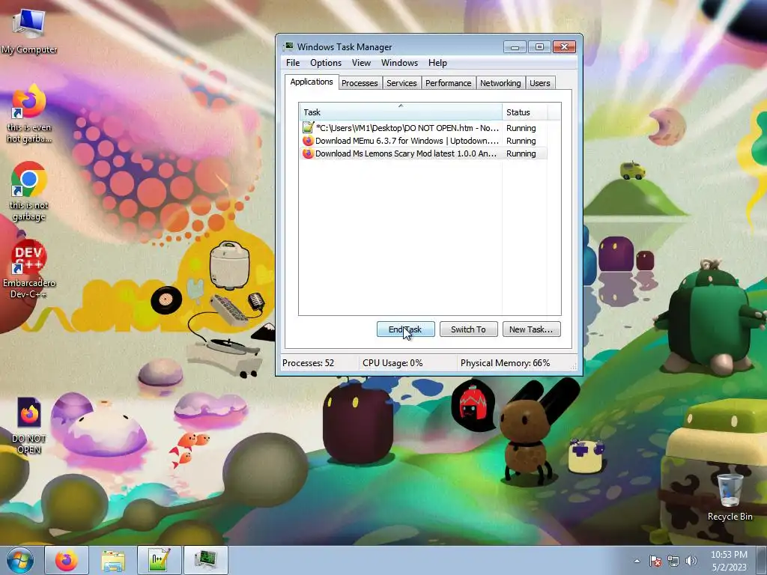Click the CPU Usage: 0% status entry
The height and width of the screenshot is (575, 767).
(392, 363)
